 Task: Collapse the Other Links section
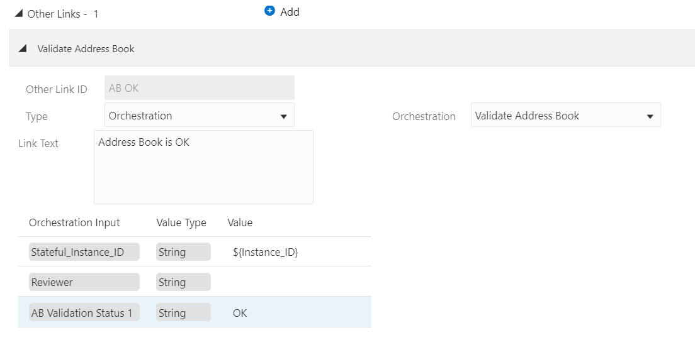pyautogui.click(x=18, y=13)
